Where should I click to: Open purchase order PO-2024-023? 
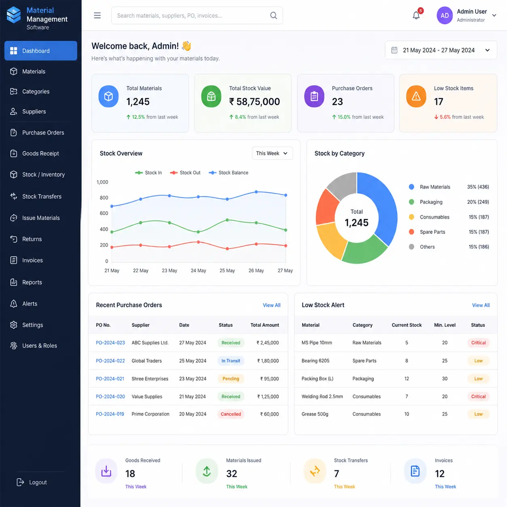tap(110, 342)
